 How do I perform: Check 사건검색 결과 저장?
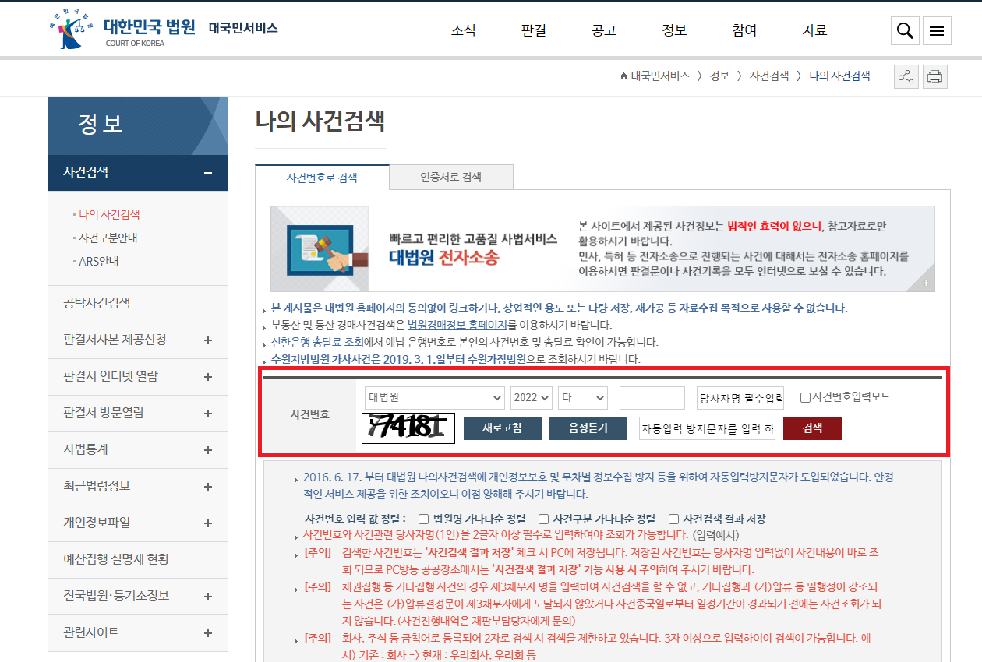(x=674, y=519)
